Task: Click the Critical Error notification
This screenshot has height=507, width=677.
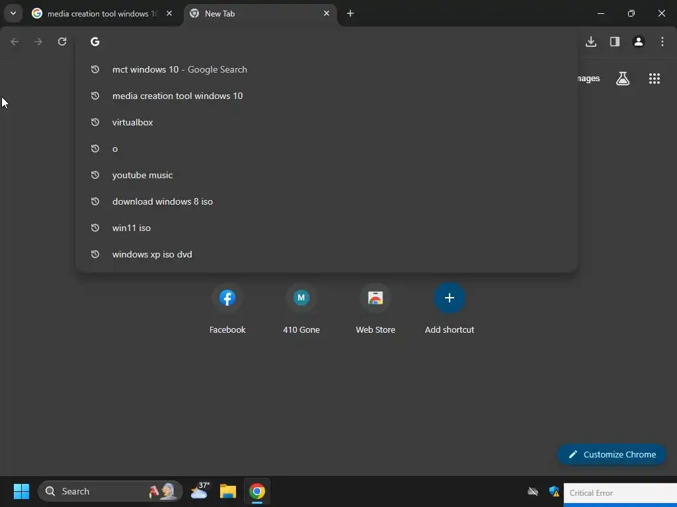Action: (x=620, y=494)
